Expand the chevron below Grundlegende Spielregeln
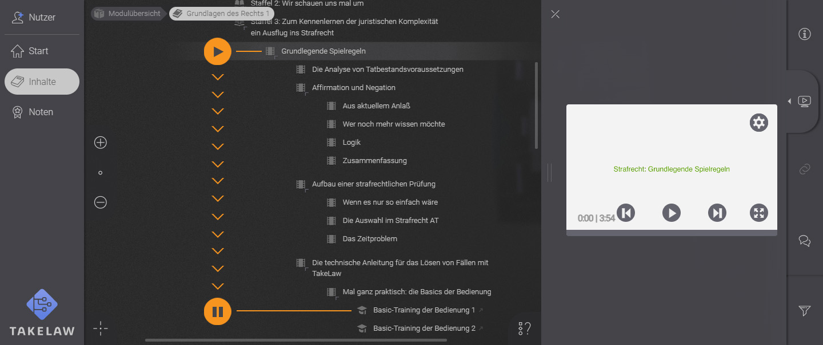 [217, 76]
